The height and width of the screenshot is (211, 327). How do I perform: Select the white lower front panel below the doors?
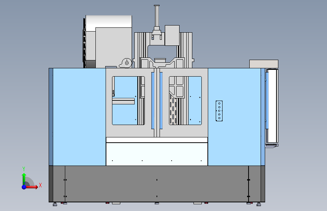tap(157, 154)
